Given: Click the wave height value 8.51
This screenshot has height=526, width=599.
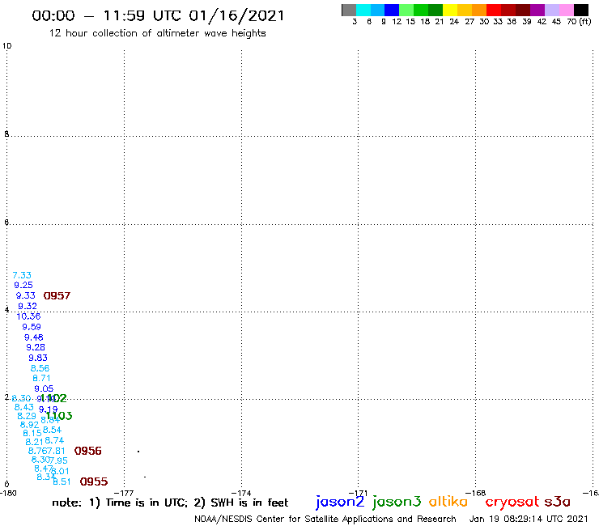Looking at the screenshot, I should point(62,482).
